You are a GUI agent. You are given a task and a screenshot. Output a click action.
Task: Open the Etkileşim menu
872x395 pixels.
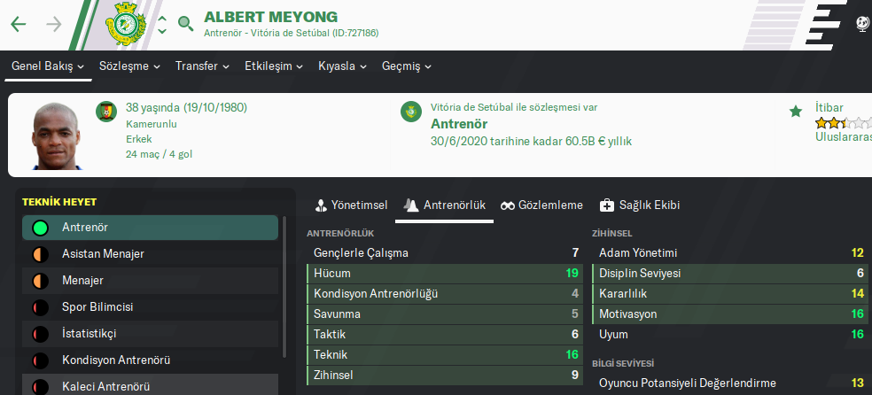tap(275, 66)
